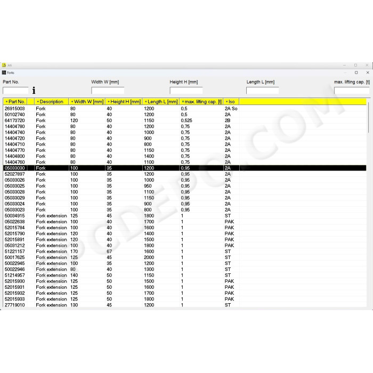Click length value 950 cell
This screenshot has height=373, width=373.
(x=148, y=186)
